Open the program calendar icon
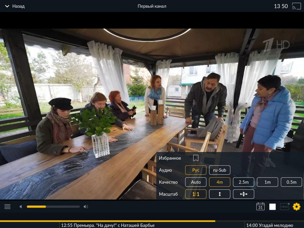 coord(260,206)
